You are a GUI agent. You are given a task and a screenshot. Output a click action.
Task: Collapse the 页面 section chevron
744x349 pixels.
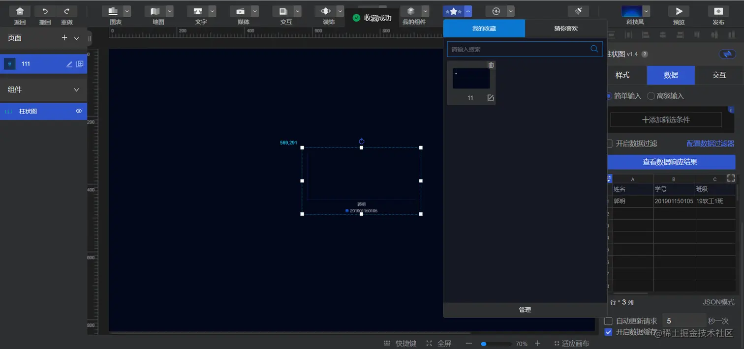pyautogui.click(x=76, y=38)
